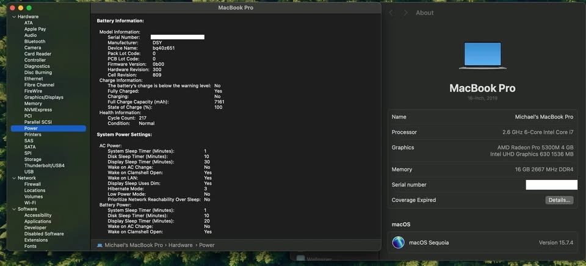The width and height of the screenshot is (586, 266).
Task: Open the Parallel SCSI entry
Action: point(38,122)
